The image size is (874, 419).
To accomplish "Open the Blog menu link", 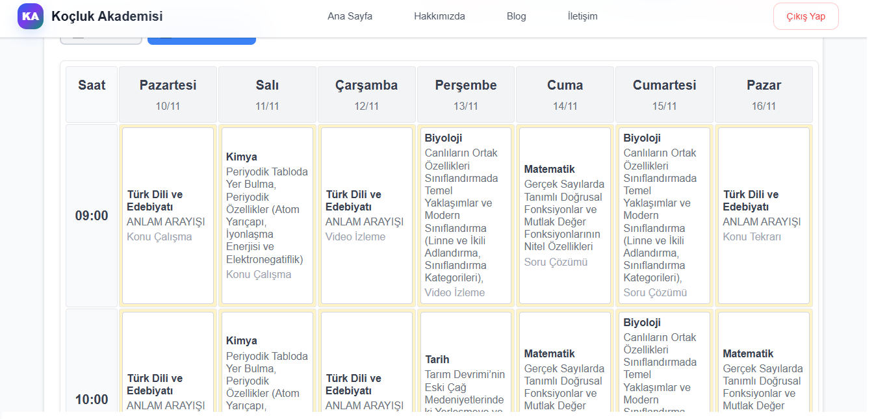I will pyautogui.click(x=516, y=16).
